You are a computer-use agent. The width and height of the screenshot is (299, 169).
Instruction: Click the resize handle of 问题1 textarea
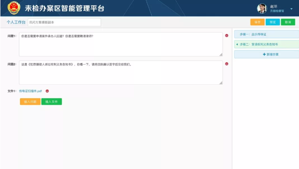click(x=221, y=54)
